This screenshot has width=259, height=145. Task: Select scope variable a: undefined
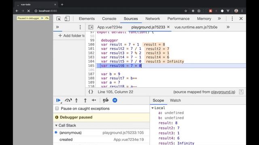click(171, 113)
